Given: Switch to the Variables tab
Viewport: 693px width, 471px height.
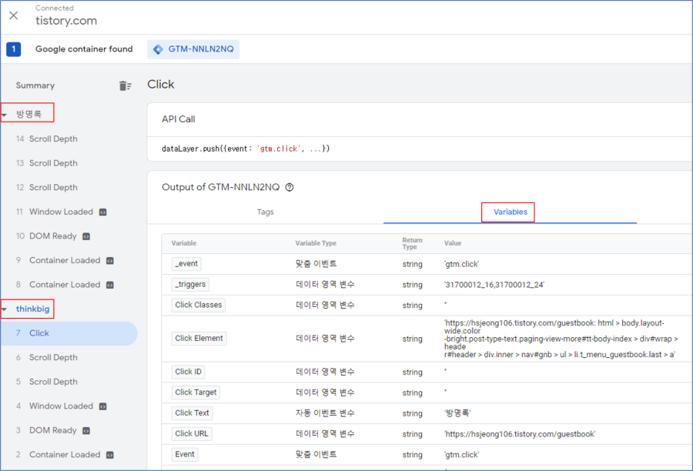Looking at the screenshot, I should [x=510, y=212].
